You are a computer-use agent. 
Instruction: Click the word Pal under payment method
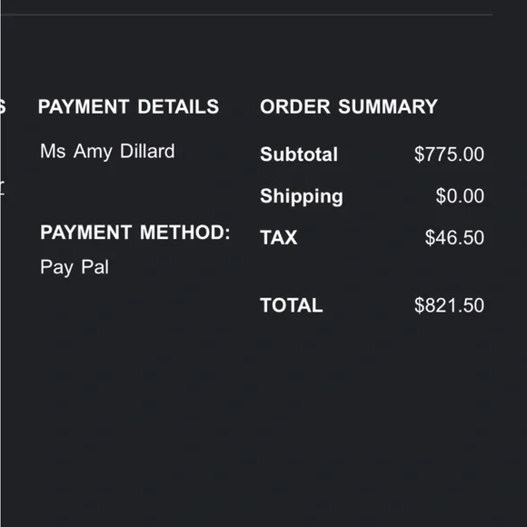pos(95,267)
